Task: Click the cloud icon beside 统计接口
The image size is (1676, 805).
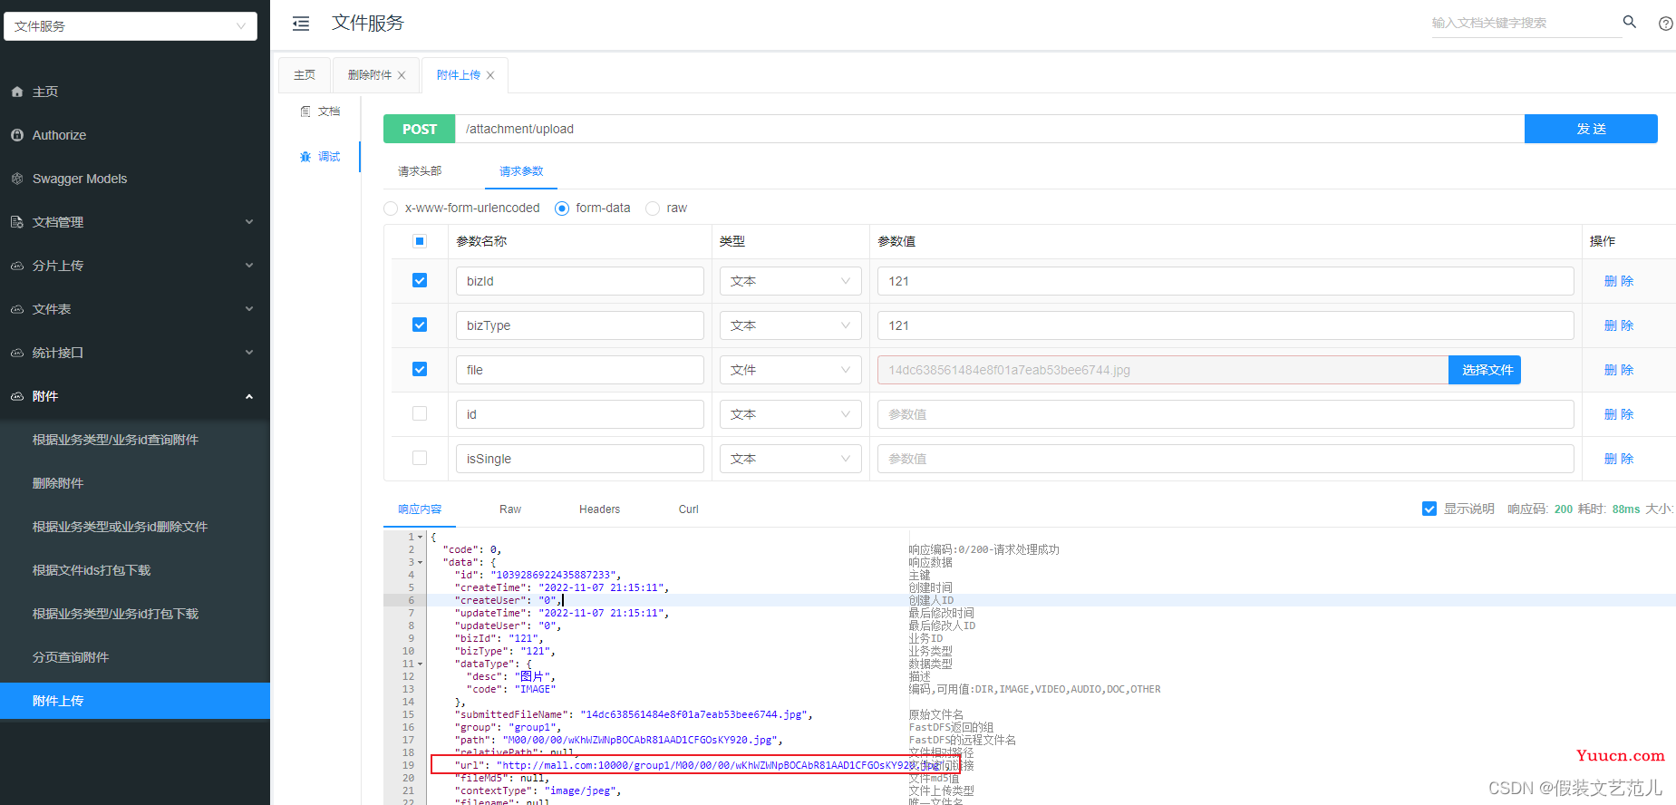Action: pos(17,353)
